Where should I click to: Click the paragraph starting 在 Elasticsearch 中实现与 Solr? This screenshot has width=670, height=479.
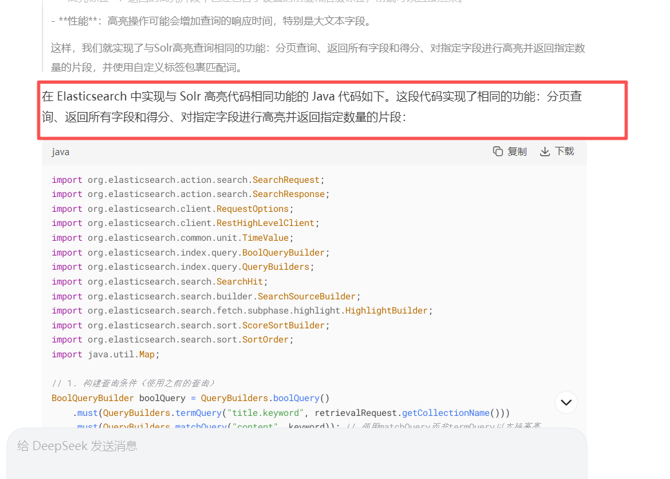click(312, 107)
